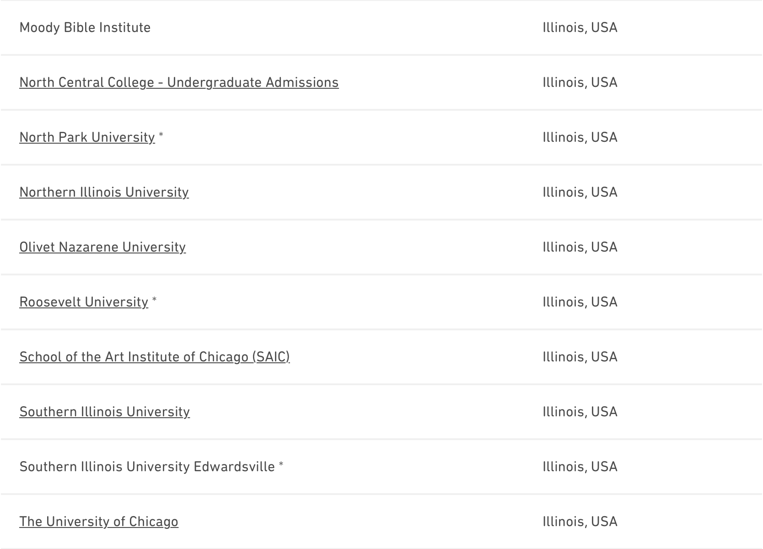This screenshot has height=549, width=763.
Task: Go to School of the Art Institute of Chicago link
Action: 155,357
